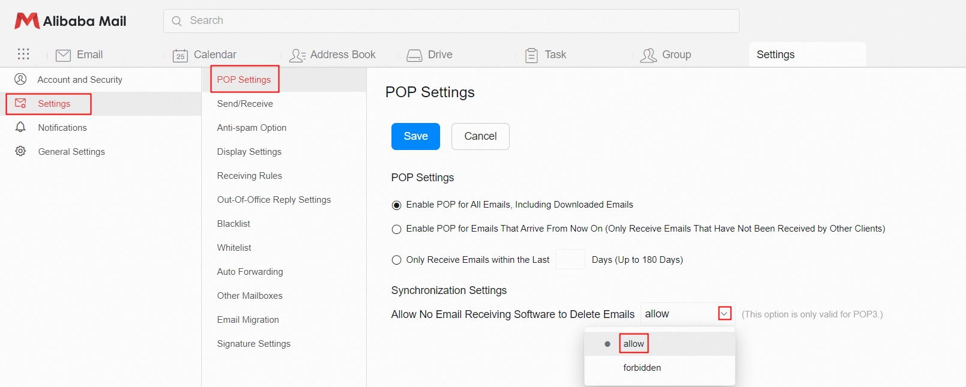Open the Settings top tab
Viewport: 966px width, 387px height.
click(x=775, y=55)
